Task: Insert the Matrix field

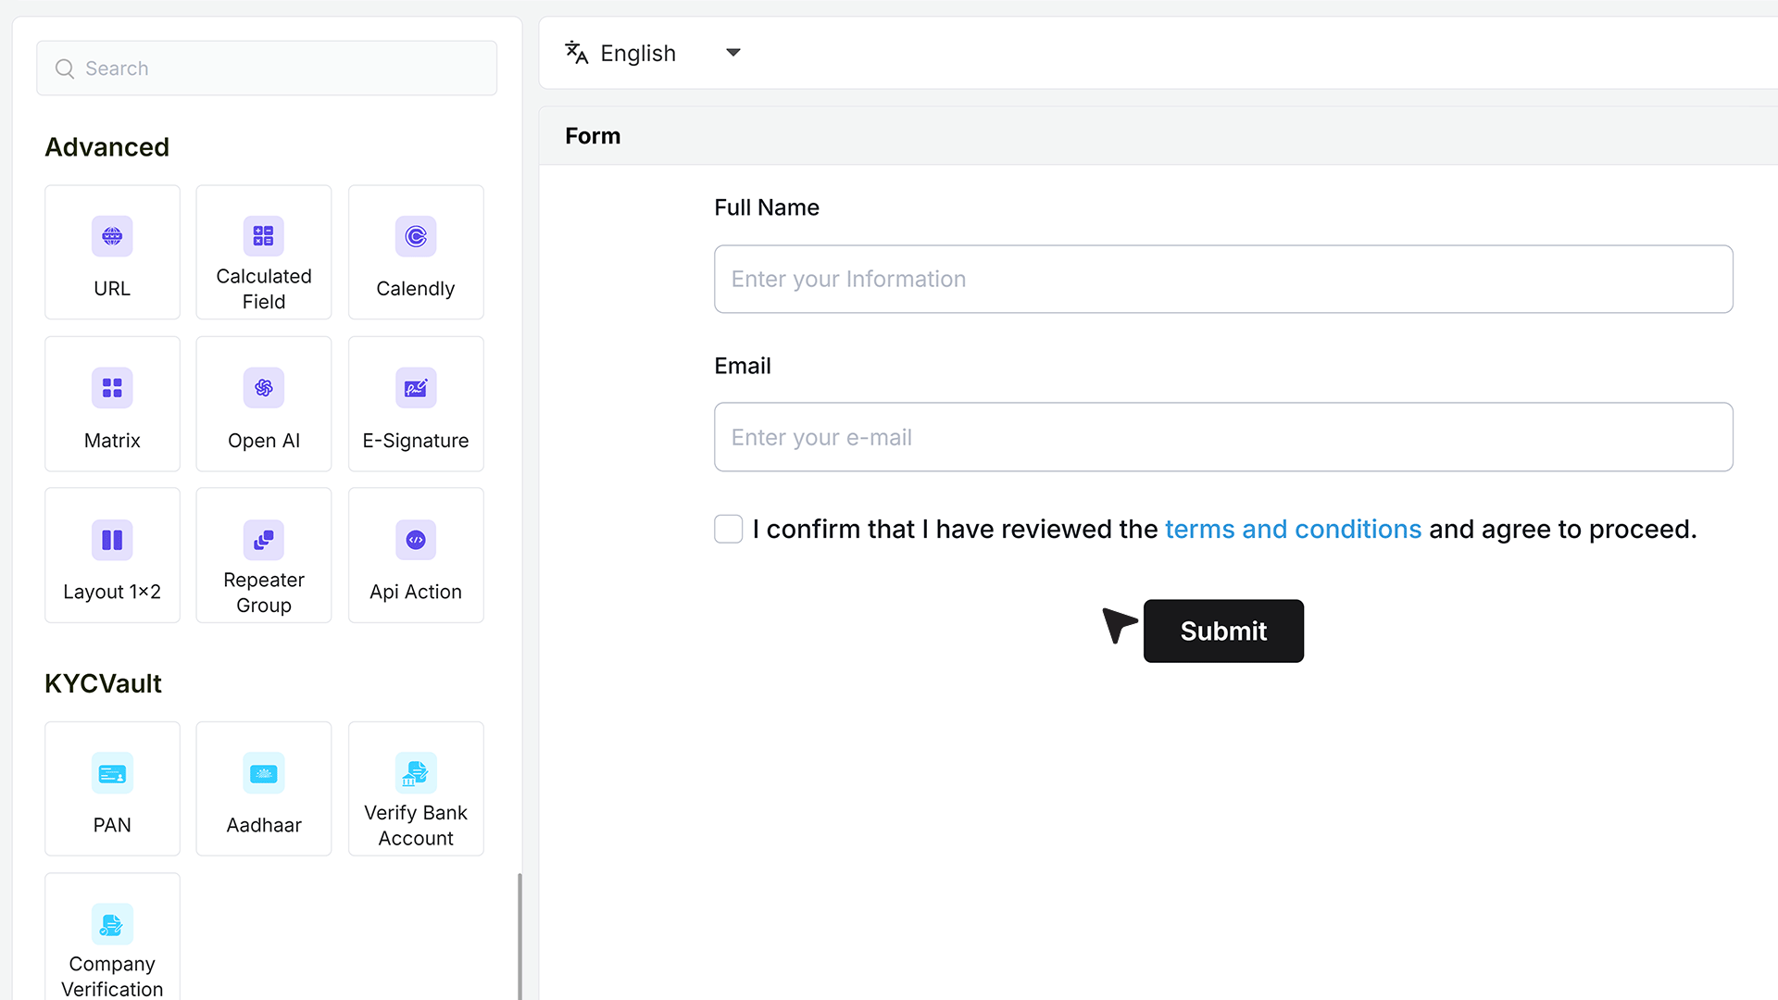Action: 112,404
